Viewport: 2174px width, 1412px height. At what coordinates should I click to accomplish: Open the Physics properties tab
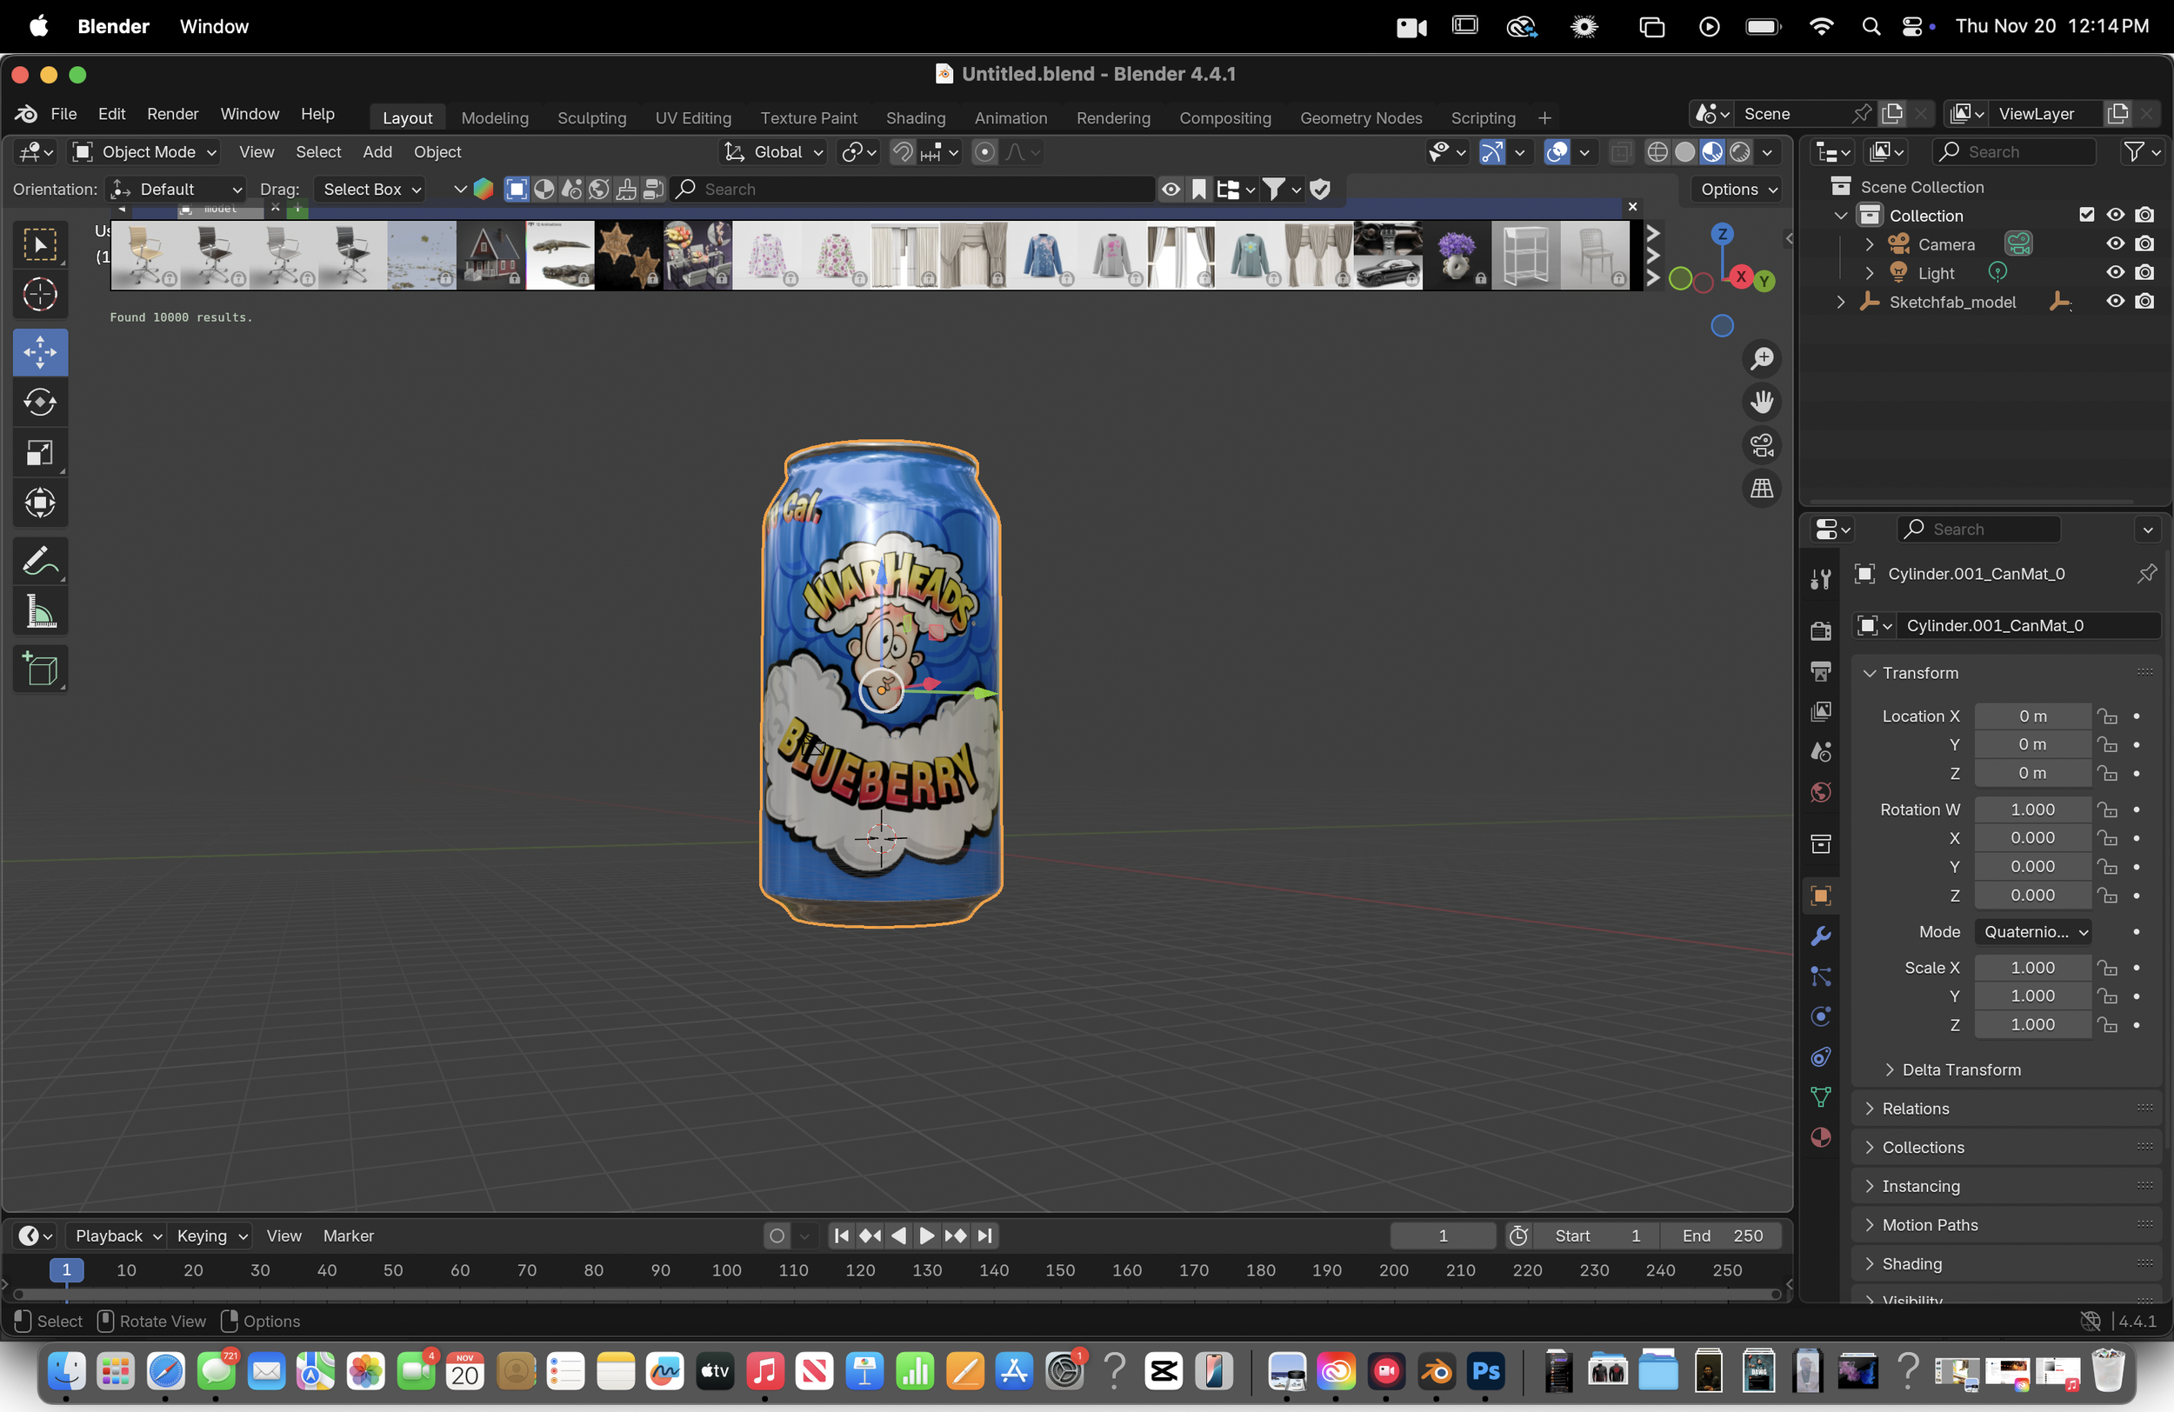coord(1820,1016)
